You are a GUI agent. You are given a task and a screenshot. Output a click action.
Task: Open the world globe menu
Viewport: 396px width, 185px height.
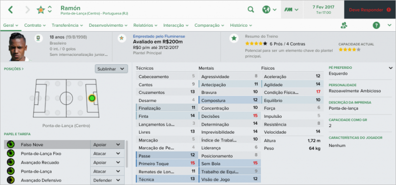pyautogui.click(x=269, y=9)
